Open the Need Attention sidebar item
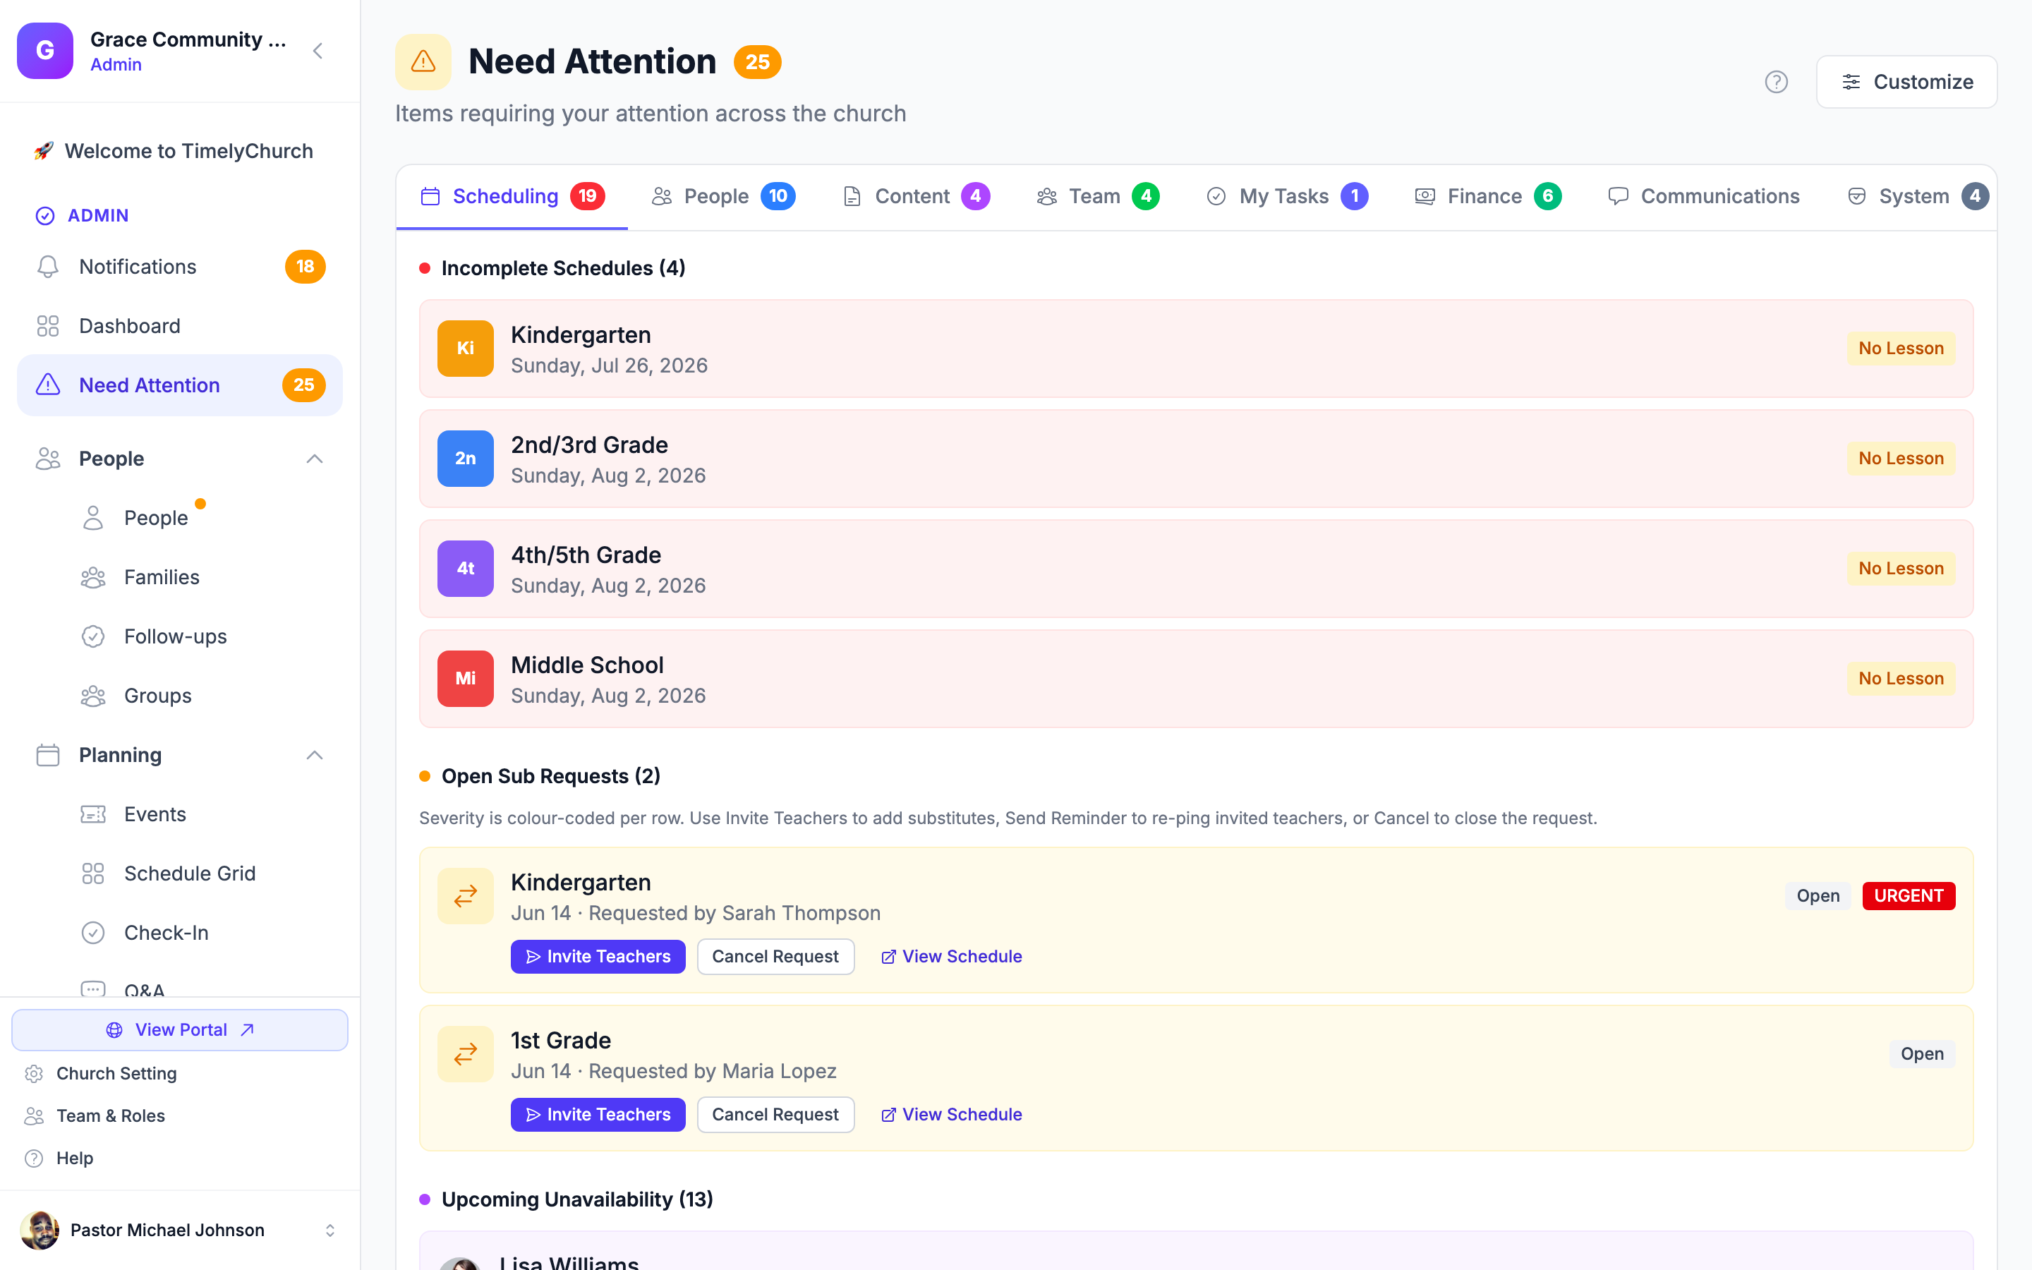This screenshot has height=1270, width=2032. click(x=180, y=385)
